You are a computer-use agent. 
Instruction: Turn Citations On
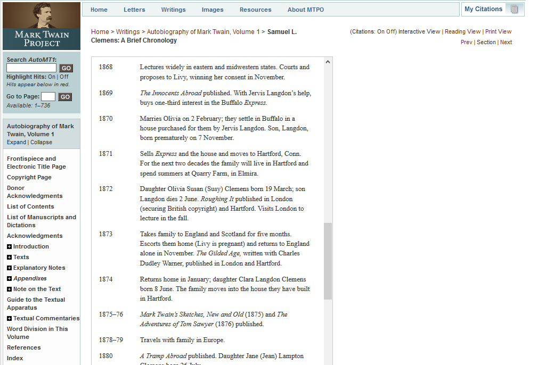tap(381, 31)
